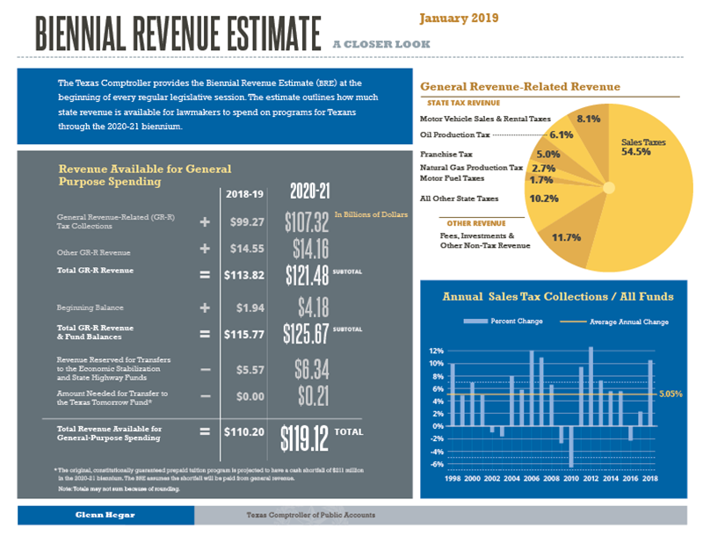Select the 'General Revenue-Related Revenue' heading
Viewport: 703px width, 543px height.
pyautogui.click(x=520, y=86)
